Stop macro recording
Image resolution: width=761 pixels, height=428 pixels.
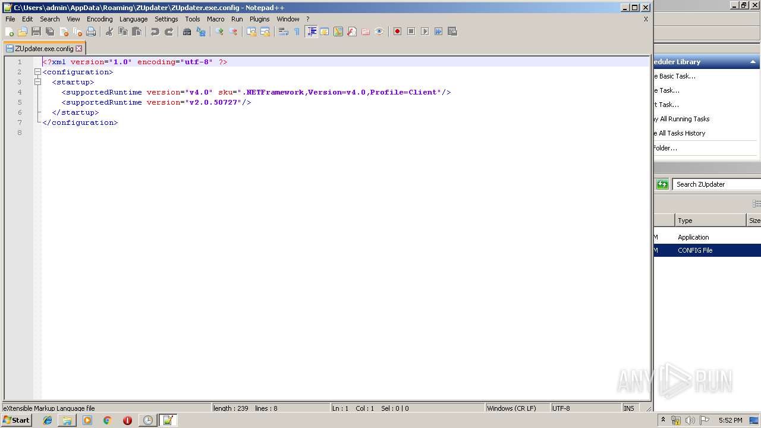[411, 32]
